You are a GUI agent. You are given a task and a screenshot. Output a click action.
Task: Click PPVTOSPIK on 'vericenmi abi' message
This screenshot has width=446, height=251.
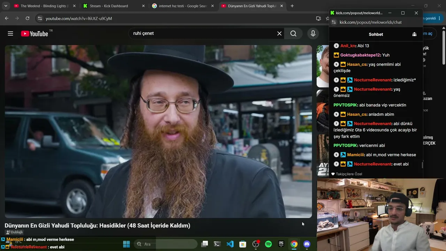(x=345, y=145)
